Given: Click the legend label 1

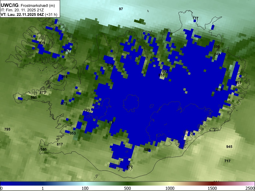Looking at the screenshot, I should (43, 188).
